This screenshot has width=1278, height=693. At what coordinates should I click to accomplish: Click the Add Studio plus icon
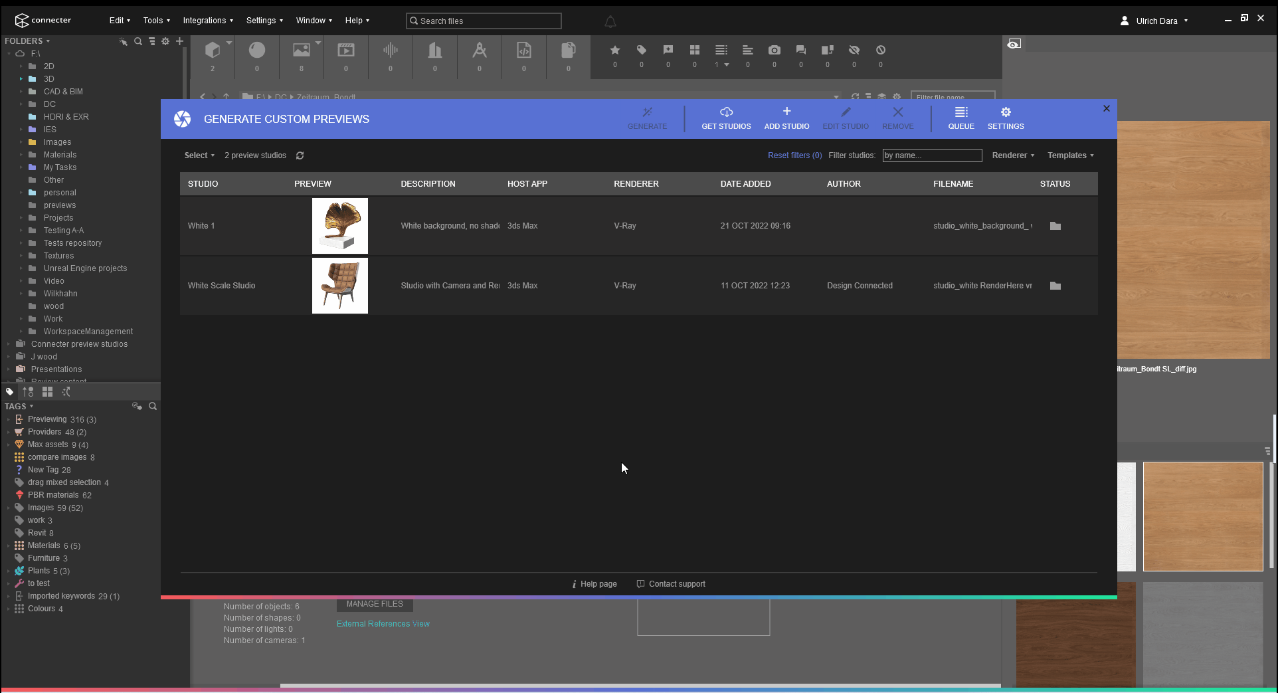(786, 118)
